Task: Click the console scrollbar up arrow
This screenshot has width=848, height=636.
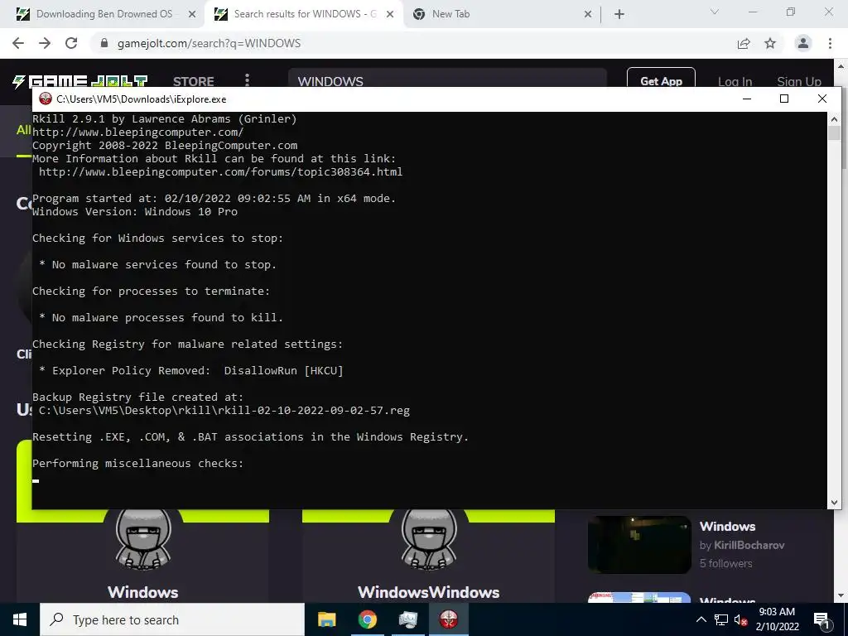Action: [x=834, y=119]
